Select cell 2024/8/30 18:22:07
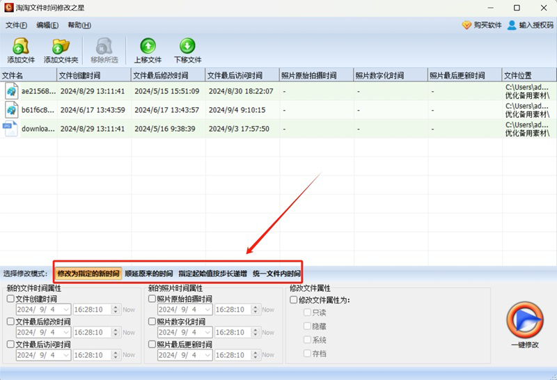 (241, 91)
